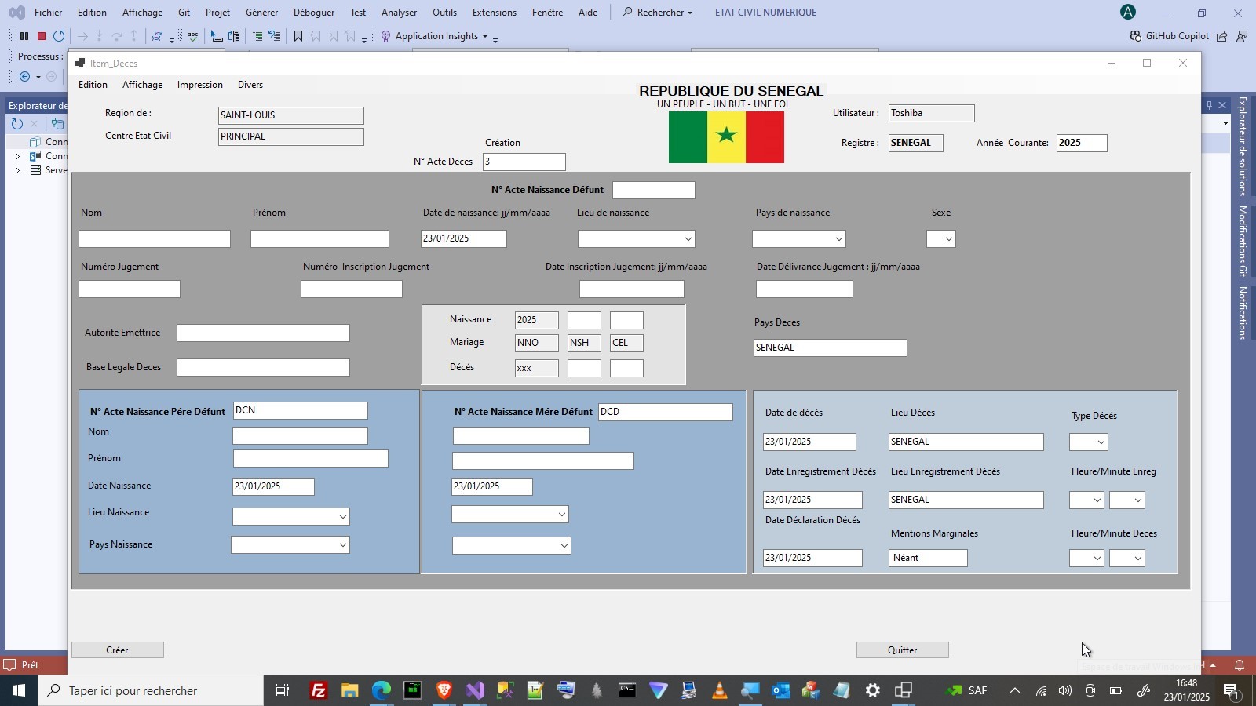Image resolution: width=1256 pixels, height=706 pixels.
Task: Open the Notifications side tab
Action: tap(1243, 313)
